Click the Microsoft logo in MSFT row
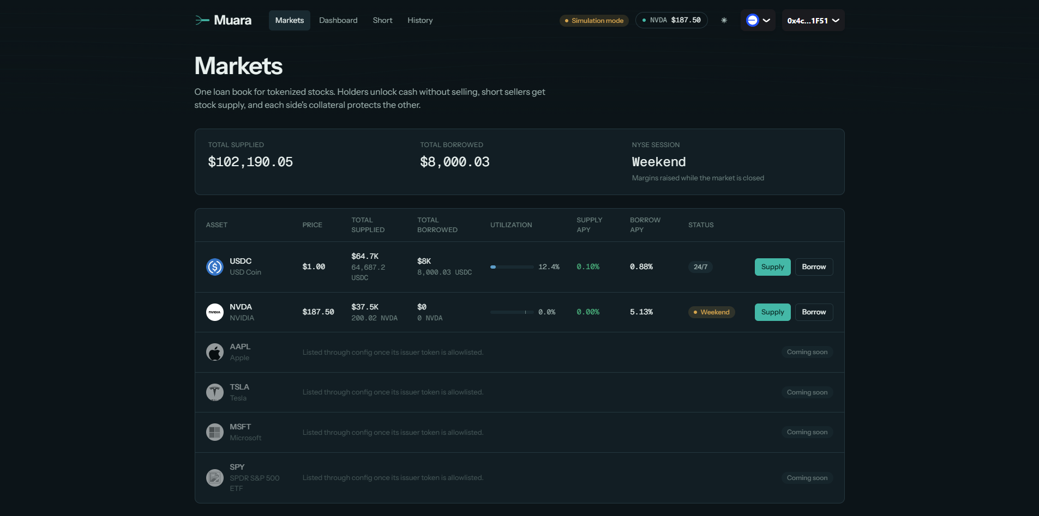This screenshot has width=1039, height=516. (x=215, y=432)
